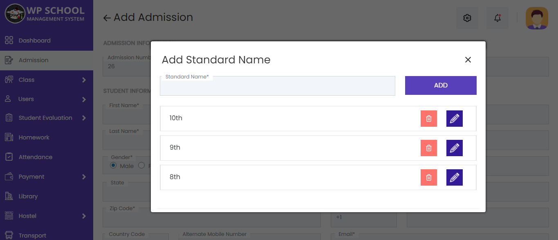
Task: Delete the 8th standard entry
Action: click(428, 177)
